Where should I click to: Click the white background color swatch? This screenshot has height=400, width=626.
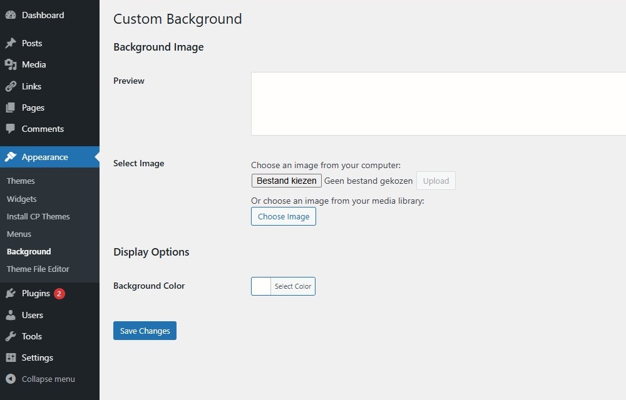[261, 286]
